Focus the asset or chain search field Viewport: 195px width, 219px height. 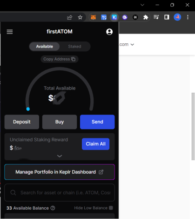(x=60, y=192)
